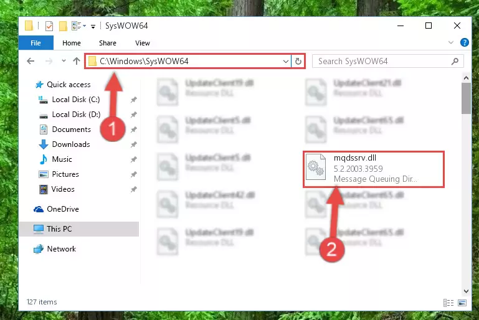Image resolution: width=479 pixels, height=320 pixels.
Task: Open Local Disk (D:)
Action: click(76, 115)
